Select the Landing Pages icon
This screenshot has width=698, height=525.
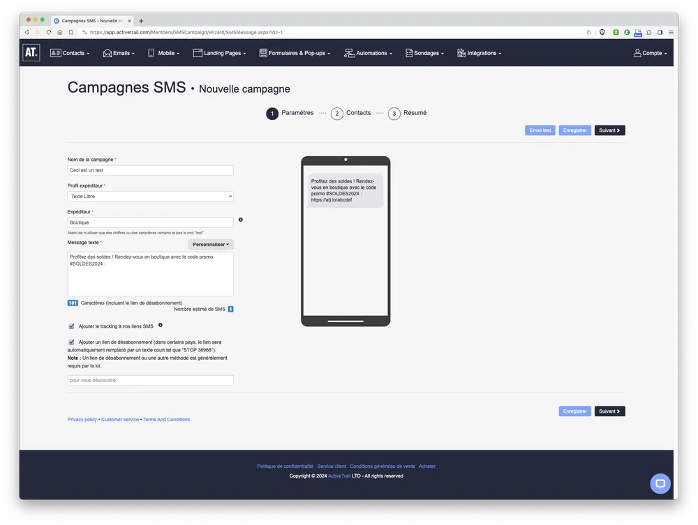tap(196, 52)
